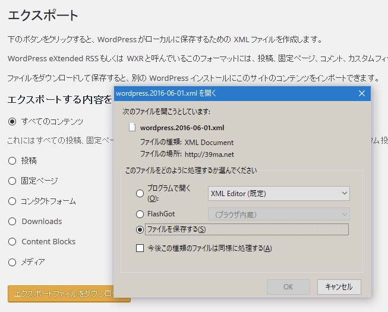Click 次のファイルを開こうとしています text
Image resolution: width=388 pixels, height=312 pixels.
(166, 112)
